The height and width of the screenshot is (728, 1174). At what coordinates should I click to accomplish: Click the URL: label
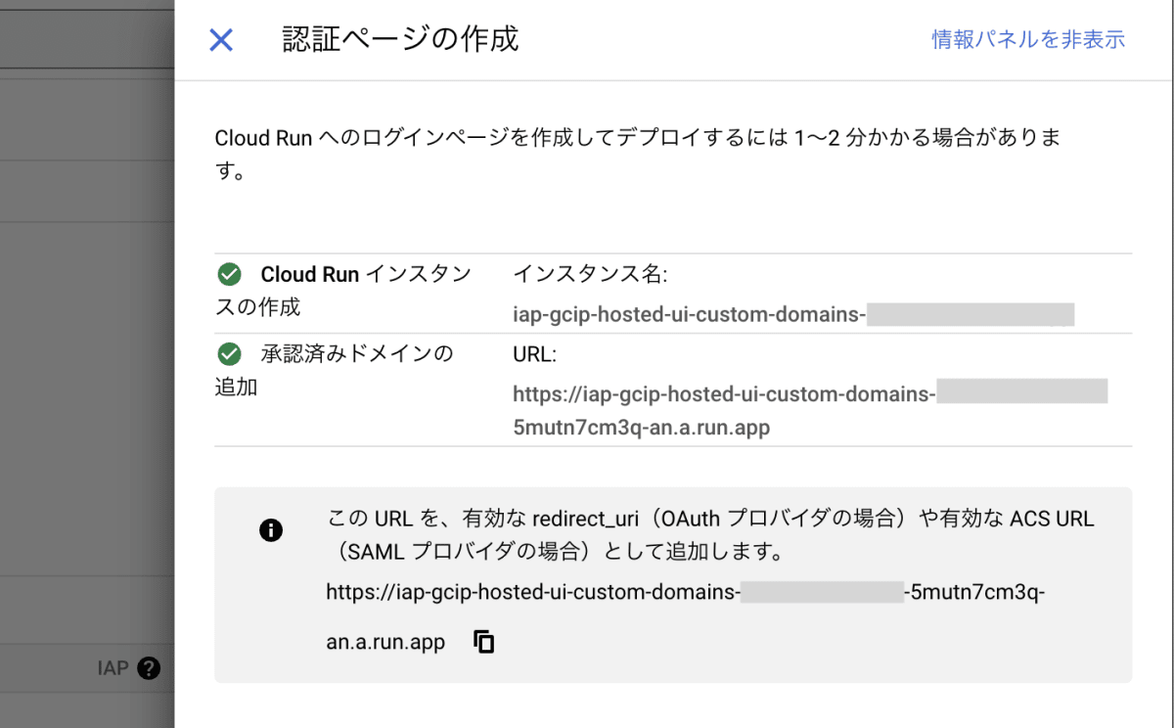(534, 354)
